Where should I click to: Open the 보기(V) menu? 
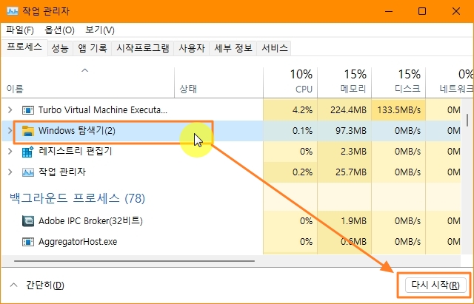(x=100, y=30)
